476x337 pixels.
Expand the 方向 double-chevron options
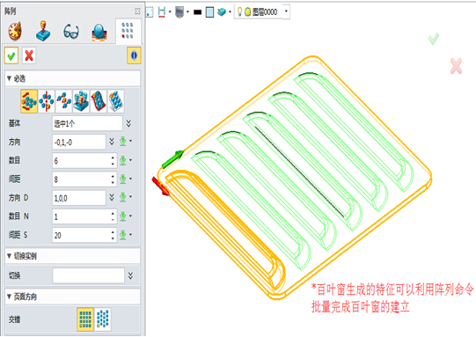coord(112,142)
